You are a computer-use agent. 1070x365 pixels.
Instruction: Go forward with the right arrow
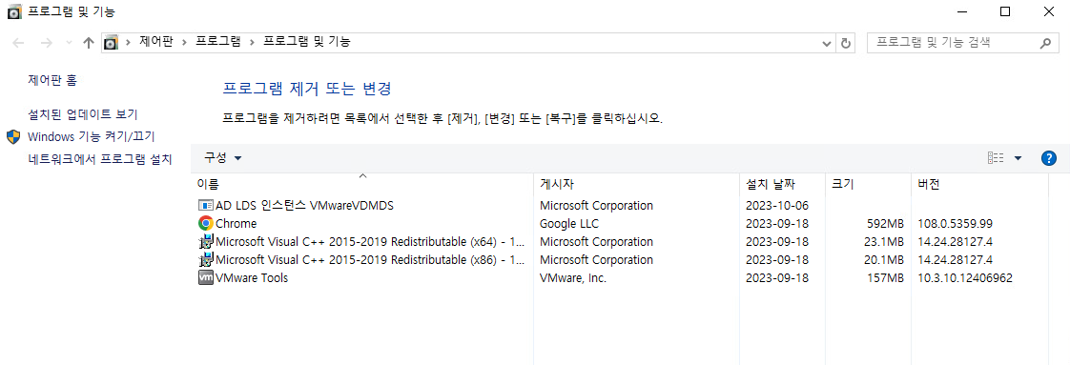pos(47,42)
